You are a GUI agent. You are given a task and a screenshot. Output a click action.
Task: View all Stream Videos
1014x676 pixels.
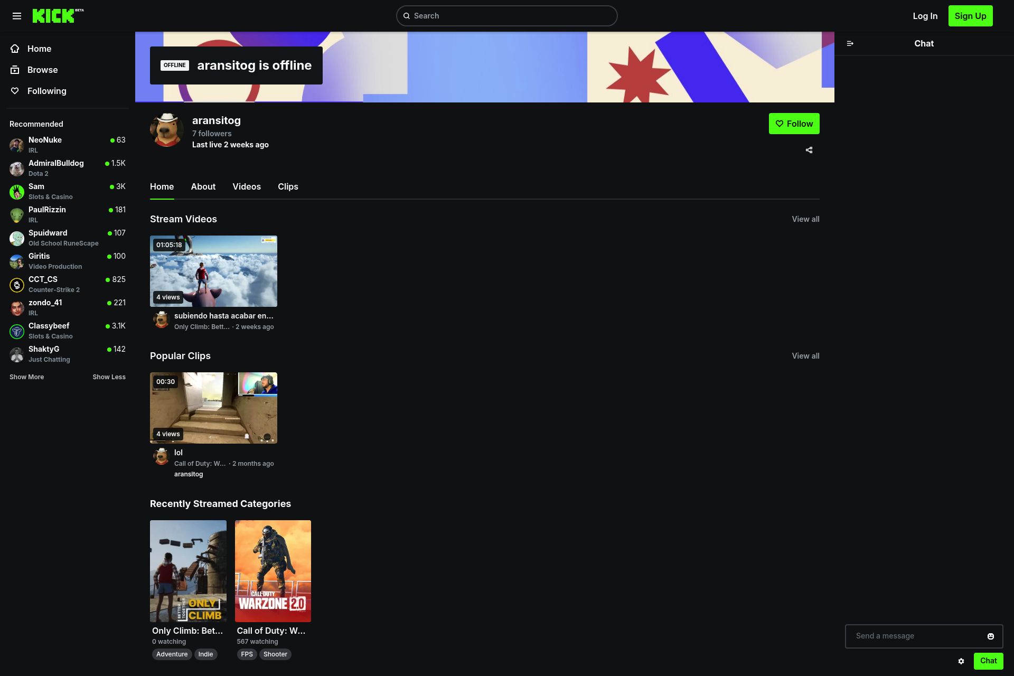pos(805,219)
